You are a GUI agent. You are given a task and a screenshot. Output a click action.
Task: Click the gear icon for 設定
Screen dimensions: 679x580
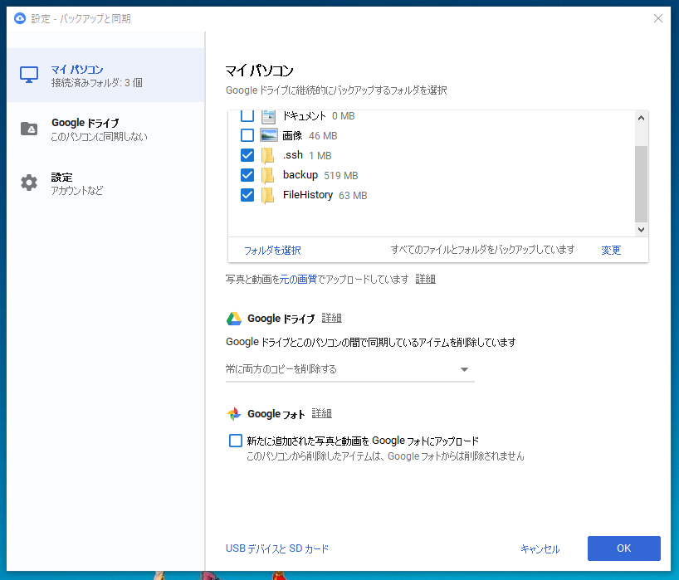pos(29,183)
